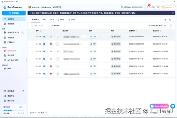Sort by the creation time column header
Viewport: 177px width, 118px height.
(x=133, y=31)
